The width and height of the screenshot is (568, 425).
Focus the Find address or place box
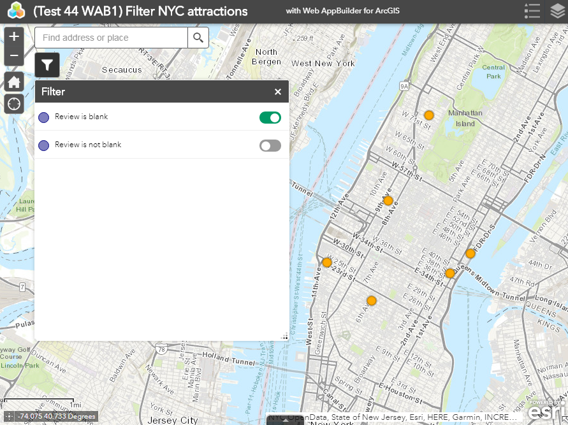point(111,38)
